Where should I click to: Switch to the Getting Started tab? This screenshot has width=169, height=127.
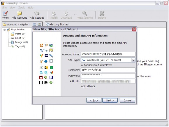(59, 25)
